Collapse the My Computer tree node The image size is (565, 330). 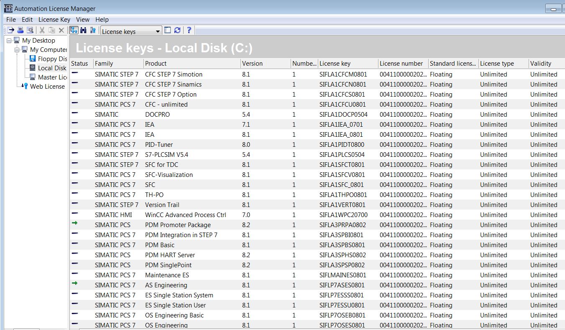[17, 50]
